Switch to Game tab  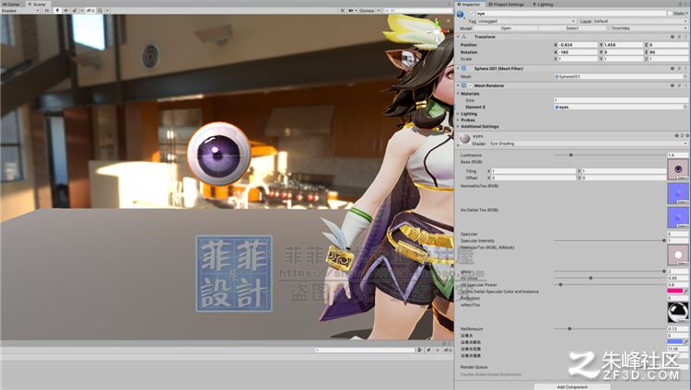[11, 4]
